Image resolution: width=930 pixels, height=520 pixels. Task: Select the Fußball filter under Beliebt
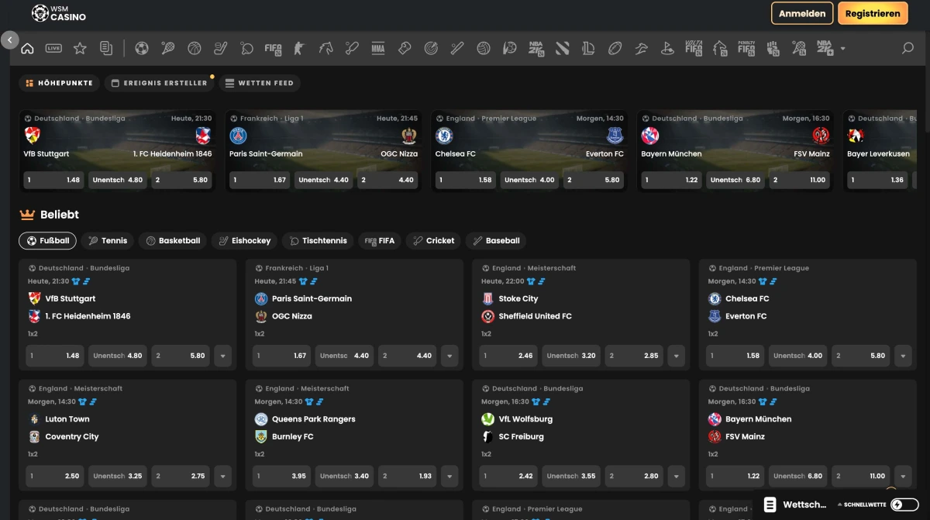coord(48,241)
